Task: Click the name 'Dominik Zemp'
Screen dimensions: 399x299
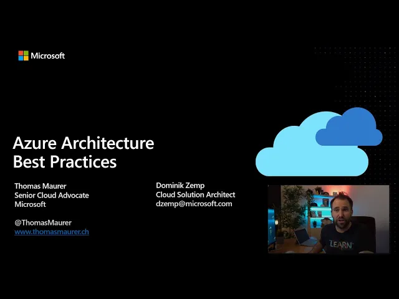Action: coord(180,186)
